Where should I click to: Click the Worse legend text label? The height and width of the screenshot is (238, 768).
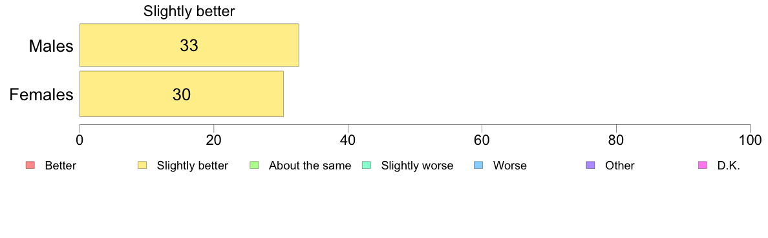click(510, 166)
